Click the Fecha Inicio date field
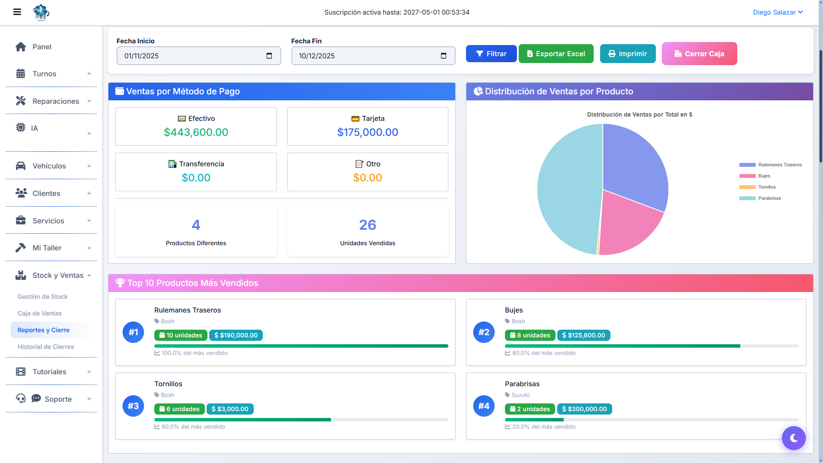 click(x=193, y=56)
